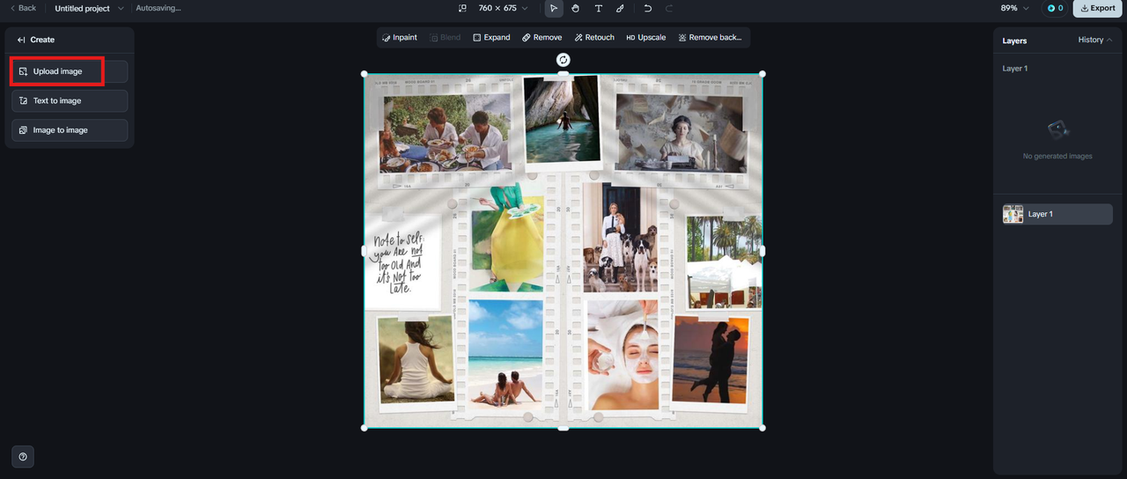The image size is (1127, 479).
Task: Select the Text tool
Action: point(599,8)
